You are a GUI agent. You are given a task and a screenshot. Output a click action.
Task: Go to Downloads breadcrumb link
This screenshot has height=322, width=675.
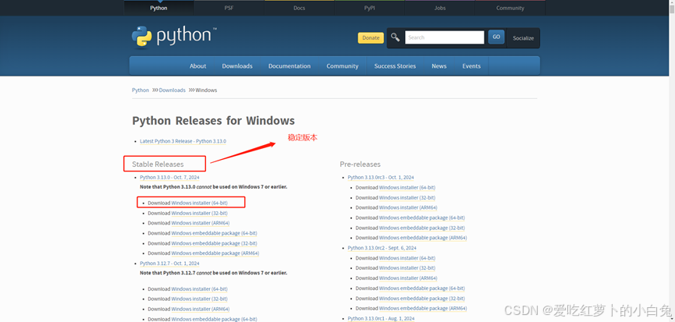pos(172,90)
